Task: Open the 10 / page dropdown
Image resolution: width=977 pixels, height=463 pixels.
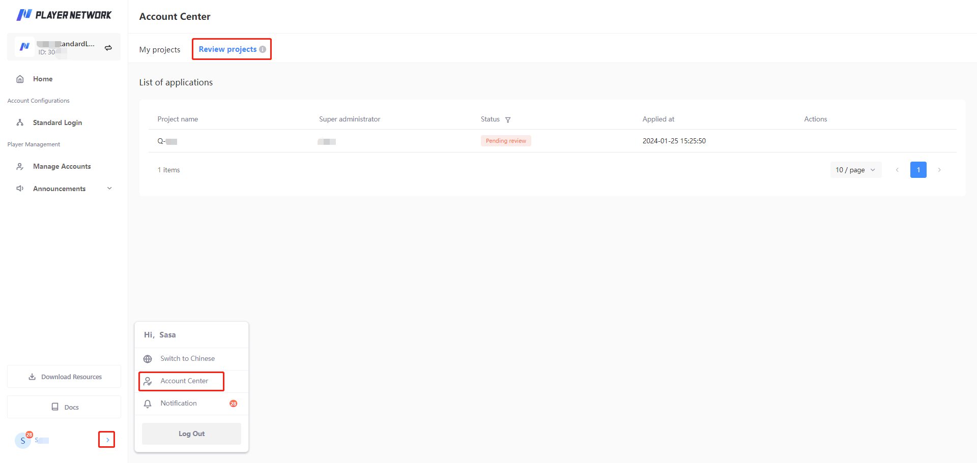Action: tap(855, 170)
